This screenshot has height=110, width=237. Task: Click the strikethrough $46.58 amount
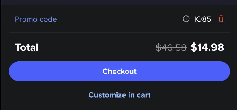tap(171, 47)
